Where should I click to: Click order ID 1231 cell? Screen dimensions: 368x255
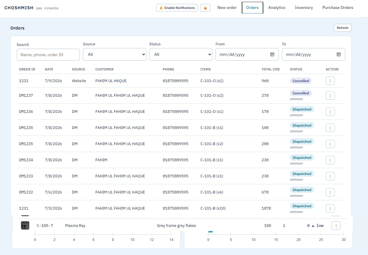(24, 208)
